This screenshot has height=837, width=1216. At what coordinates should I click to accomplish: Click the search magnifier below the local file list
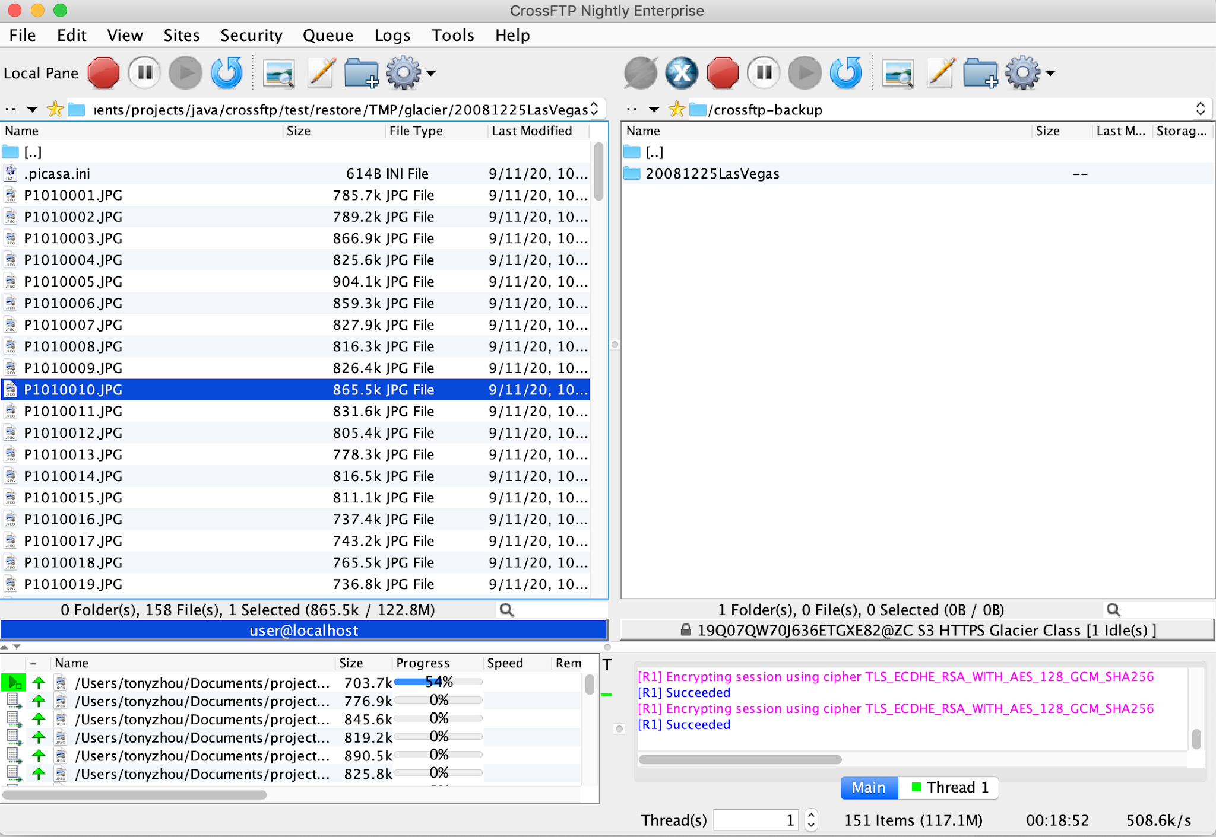pyautogui.click(x=506, y=610)
